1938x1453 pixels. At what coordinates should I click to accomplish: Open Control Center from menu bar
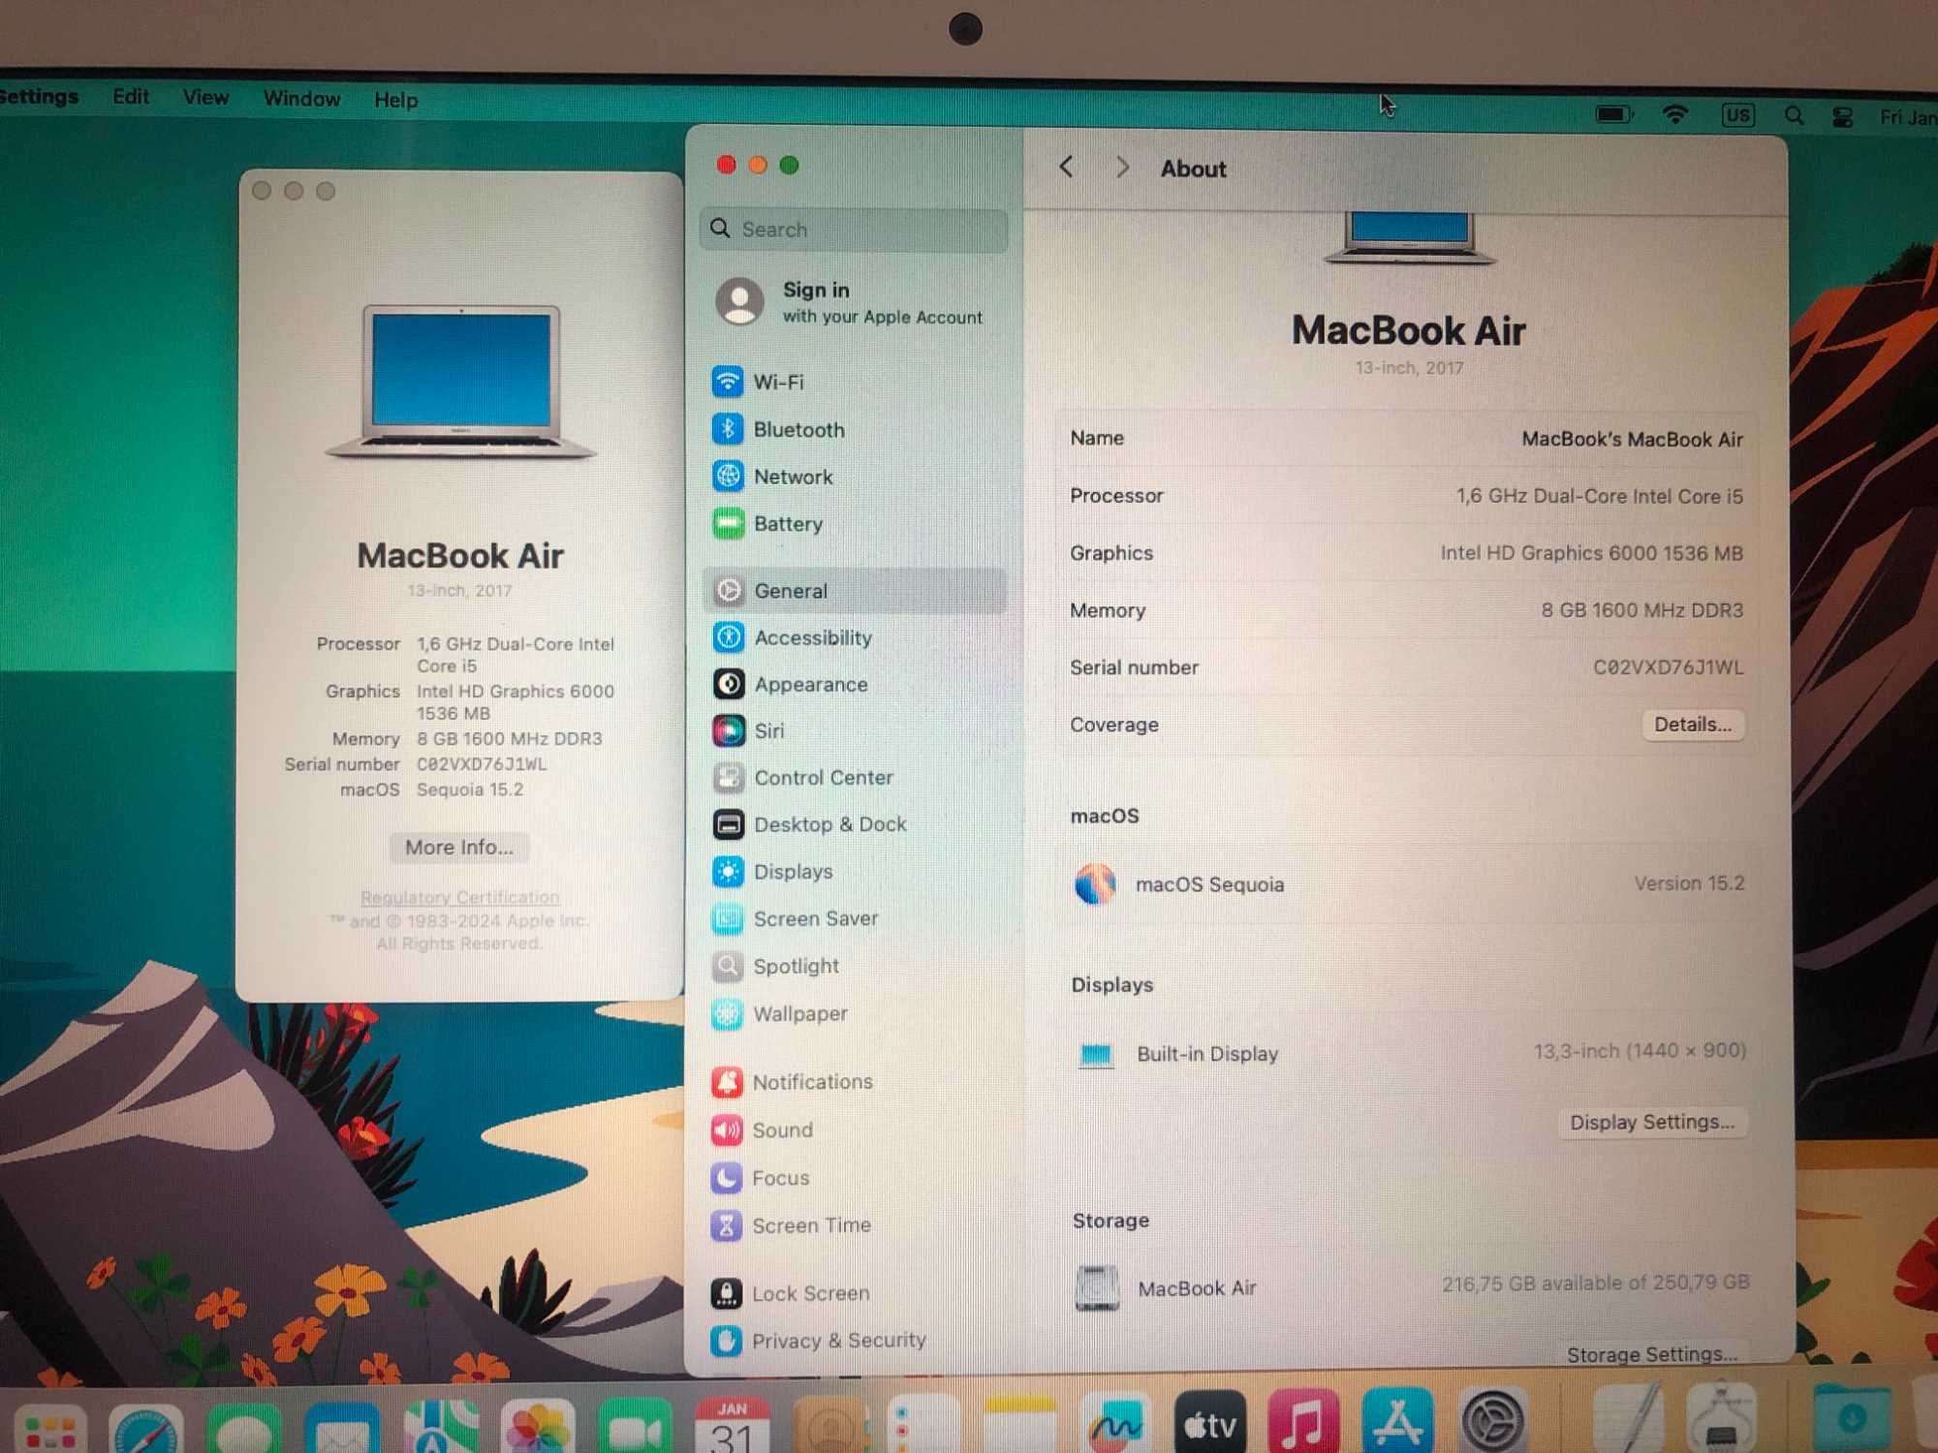click(1842, 117)
